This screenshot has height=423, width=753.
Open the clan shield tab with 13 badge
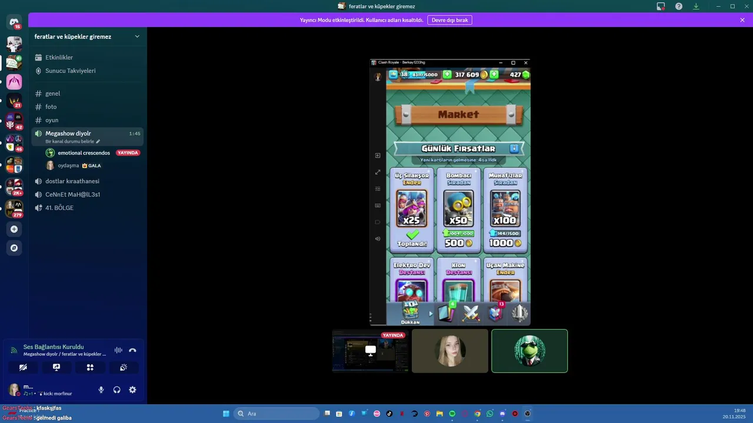[496, 313]
